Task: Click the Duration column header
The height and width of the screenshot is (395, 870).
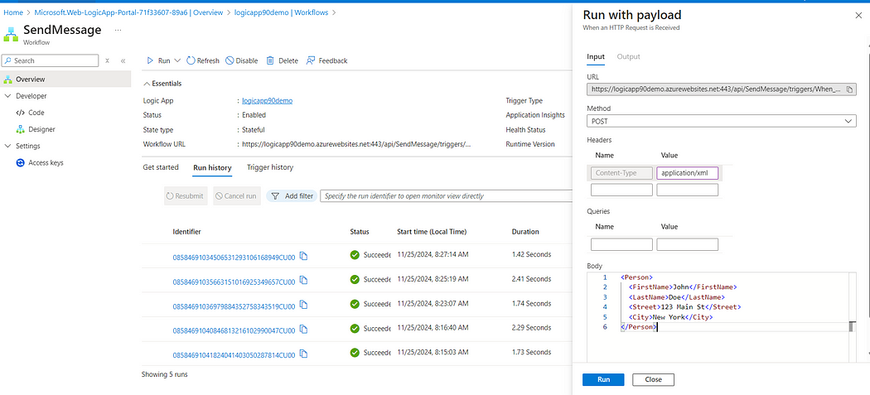Action: click(x=524, y=231)
